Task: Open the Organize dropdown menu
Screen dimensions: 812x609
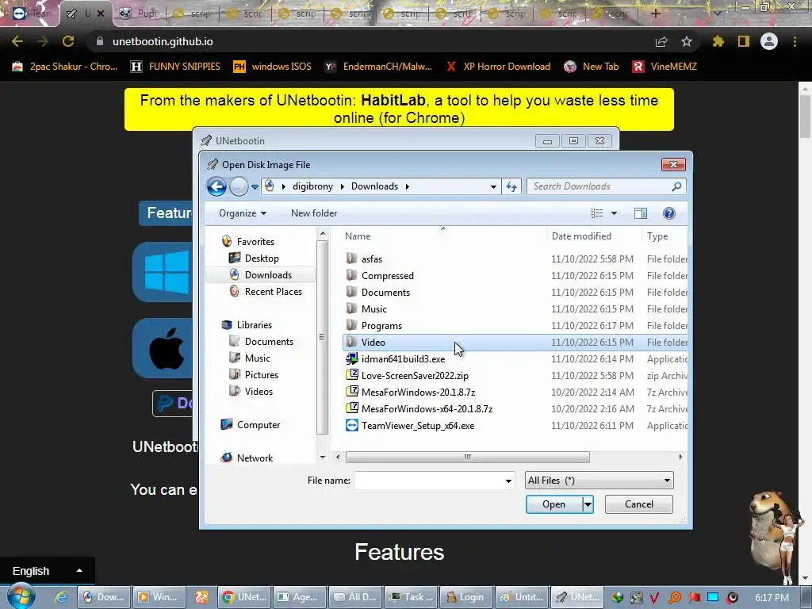Action: 243,213
